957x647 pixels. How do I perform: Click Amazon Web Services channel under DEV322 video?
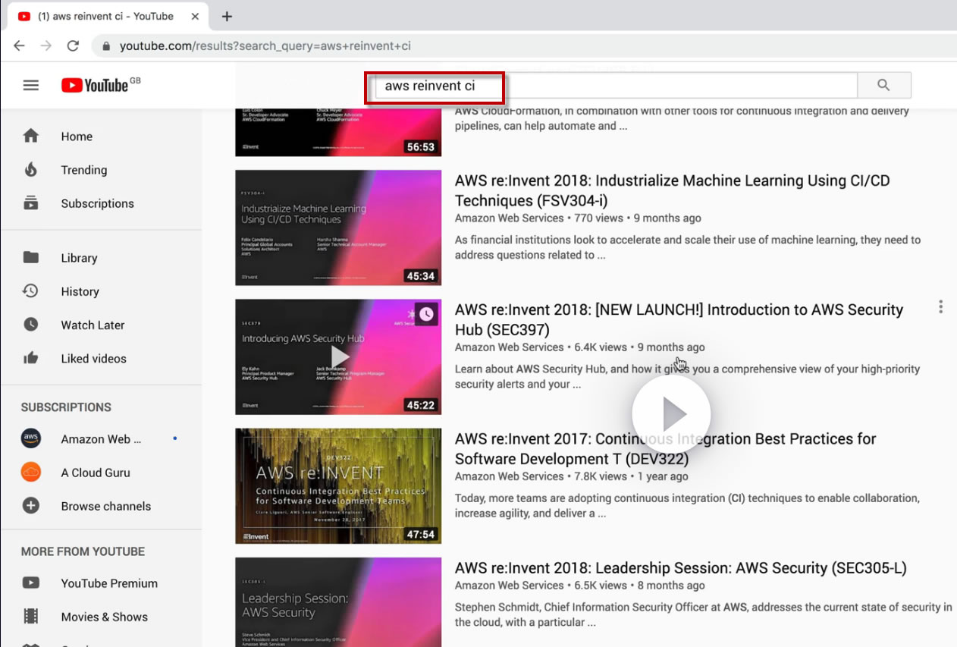(510, 476)
